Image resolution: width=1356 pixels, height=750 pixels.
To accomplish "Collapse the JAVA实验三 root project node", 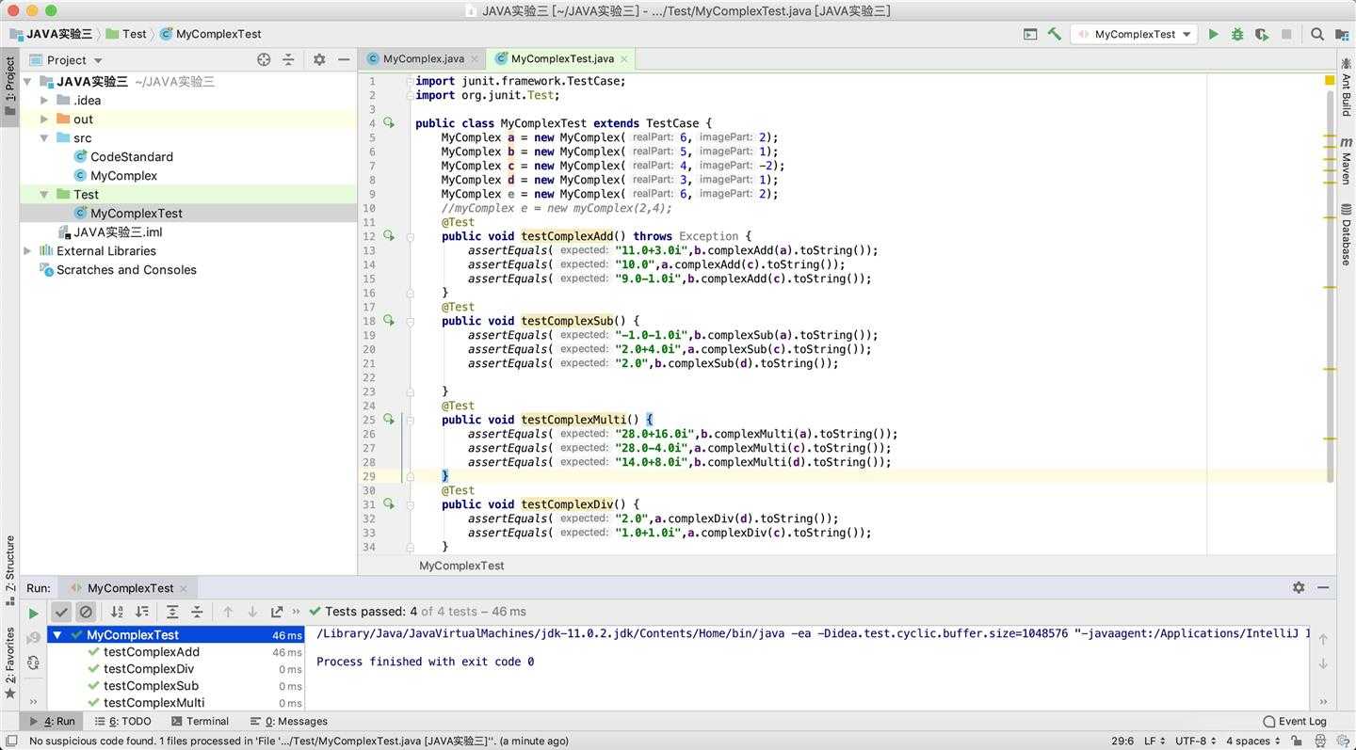I will (x=27, y=82).
